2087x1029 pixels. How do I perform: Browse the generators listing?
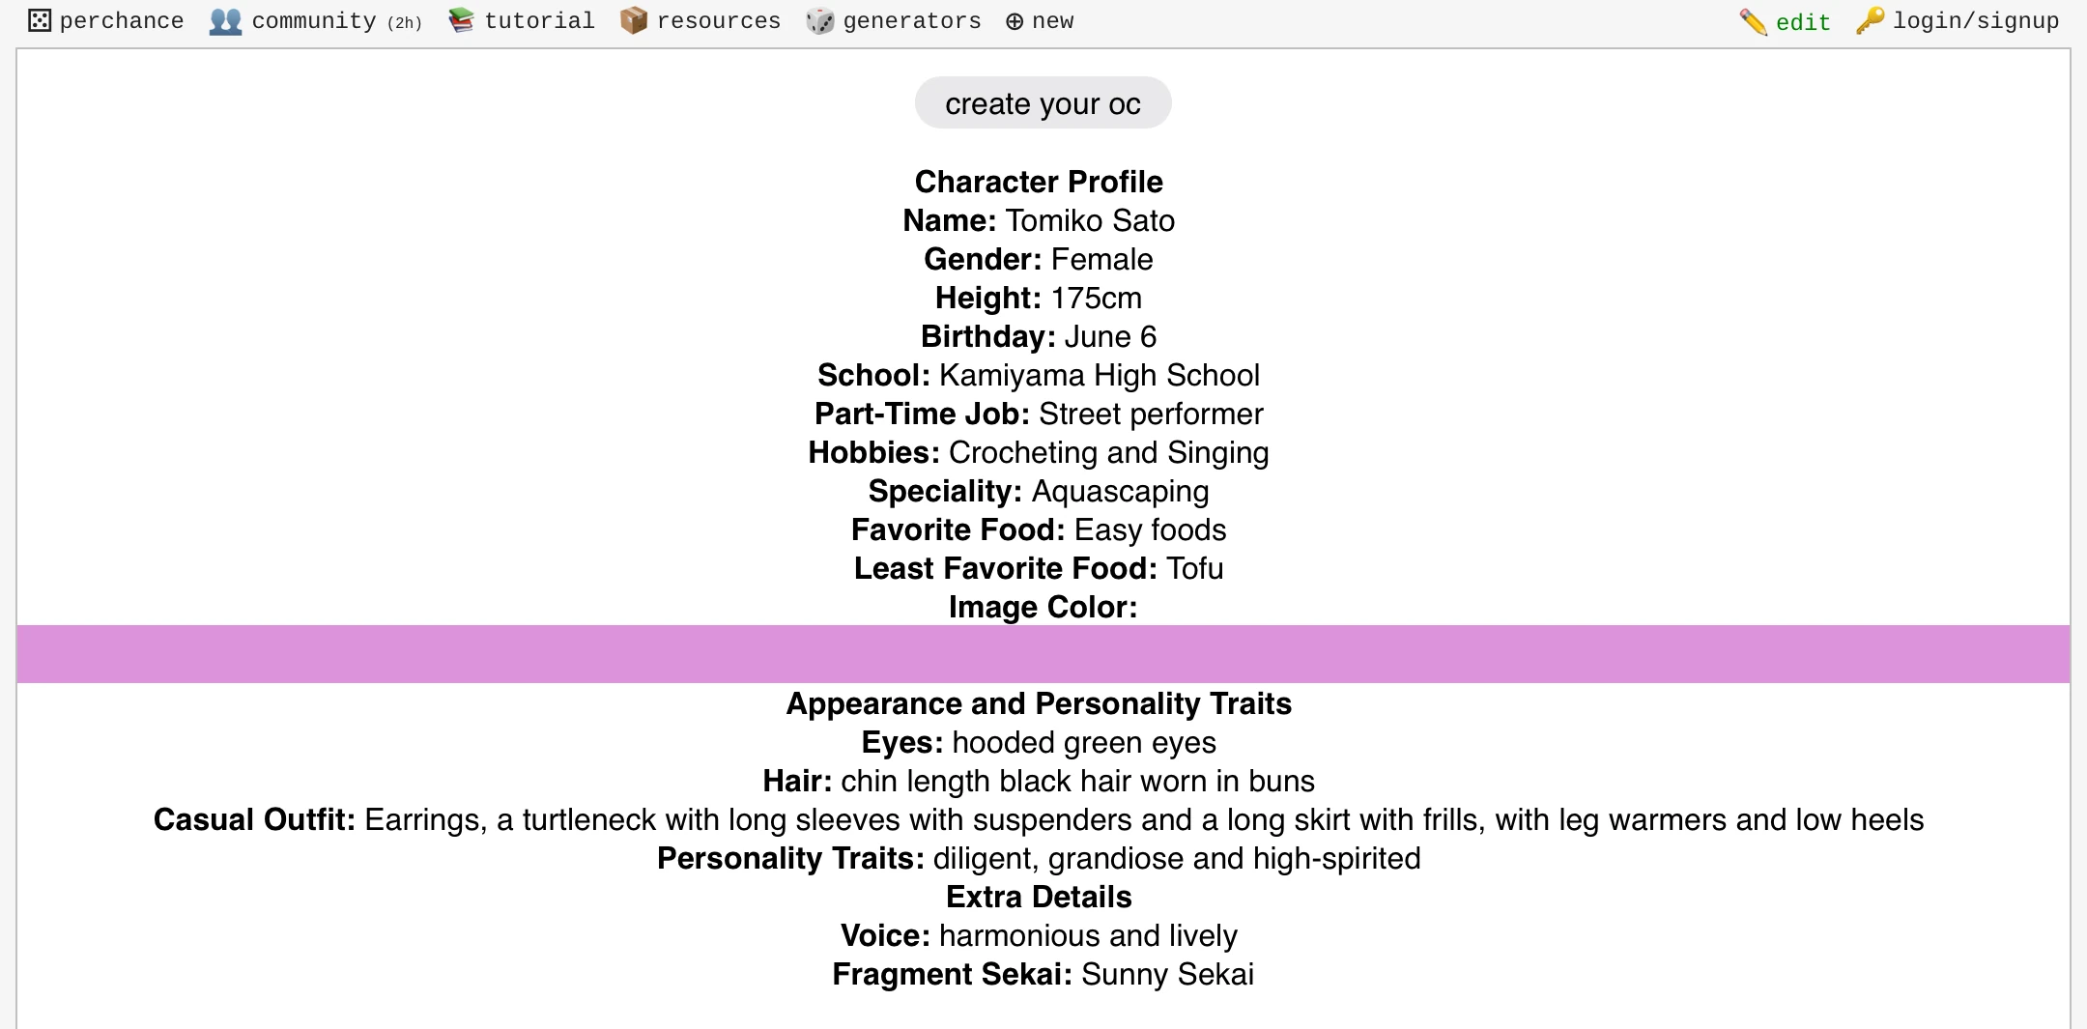(x=911, y=18)
